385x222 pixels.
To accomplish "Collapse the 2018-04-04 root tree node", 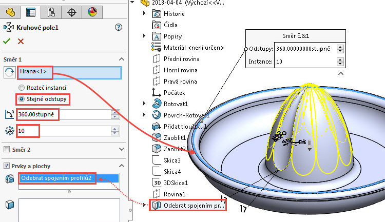I will (132, 2).
